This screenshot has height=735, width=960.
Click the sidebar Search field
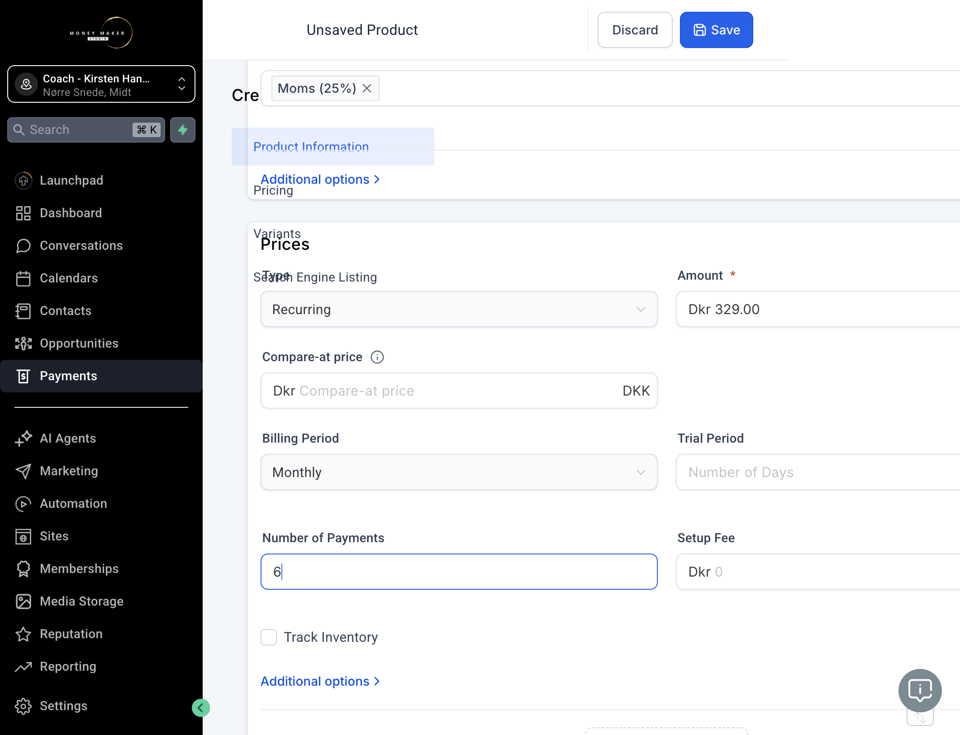pos(86,130)
